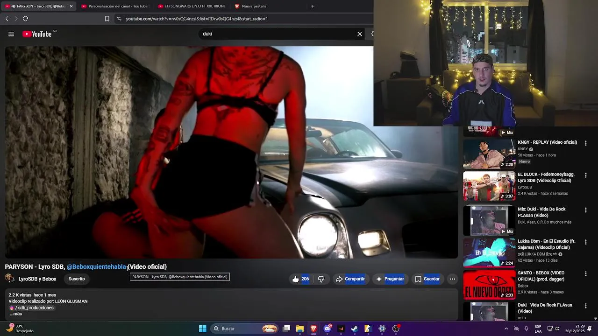
Task: Open options menu for 'Lukka Dbm - En El Estudio'
Action: pyautogui.click(x=585, y=242)
